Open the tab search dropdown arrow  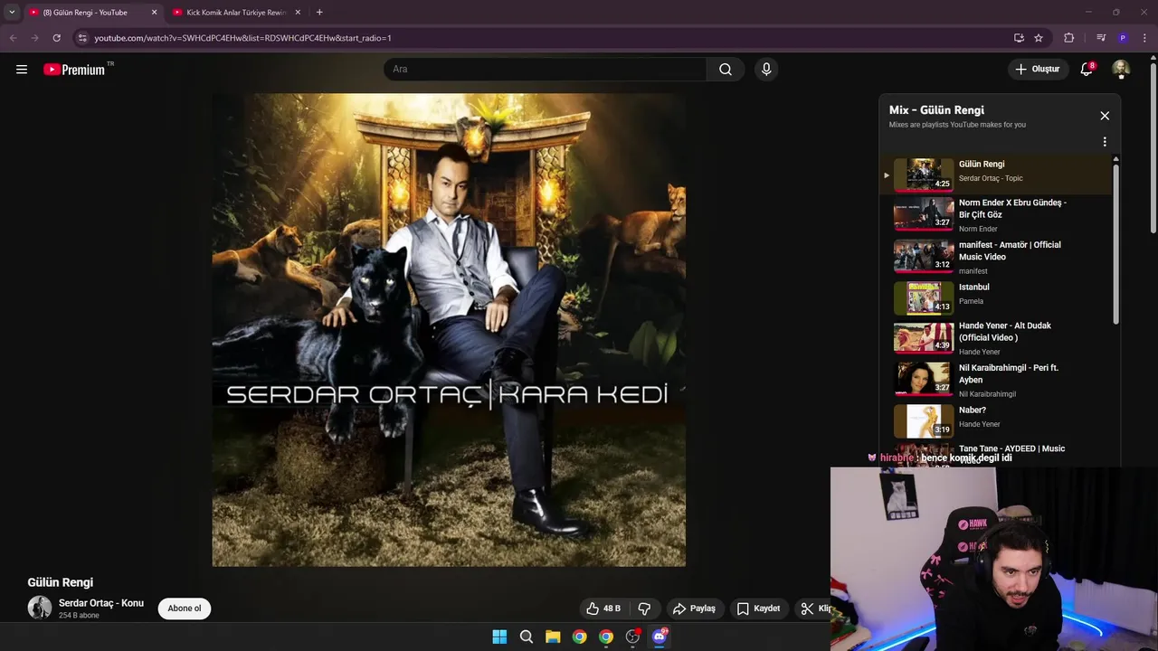tap(12, 13)
